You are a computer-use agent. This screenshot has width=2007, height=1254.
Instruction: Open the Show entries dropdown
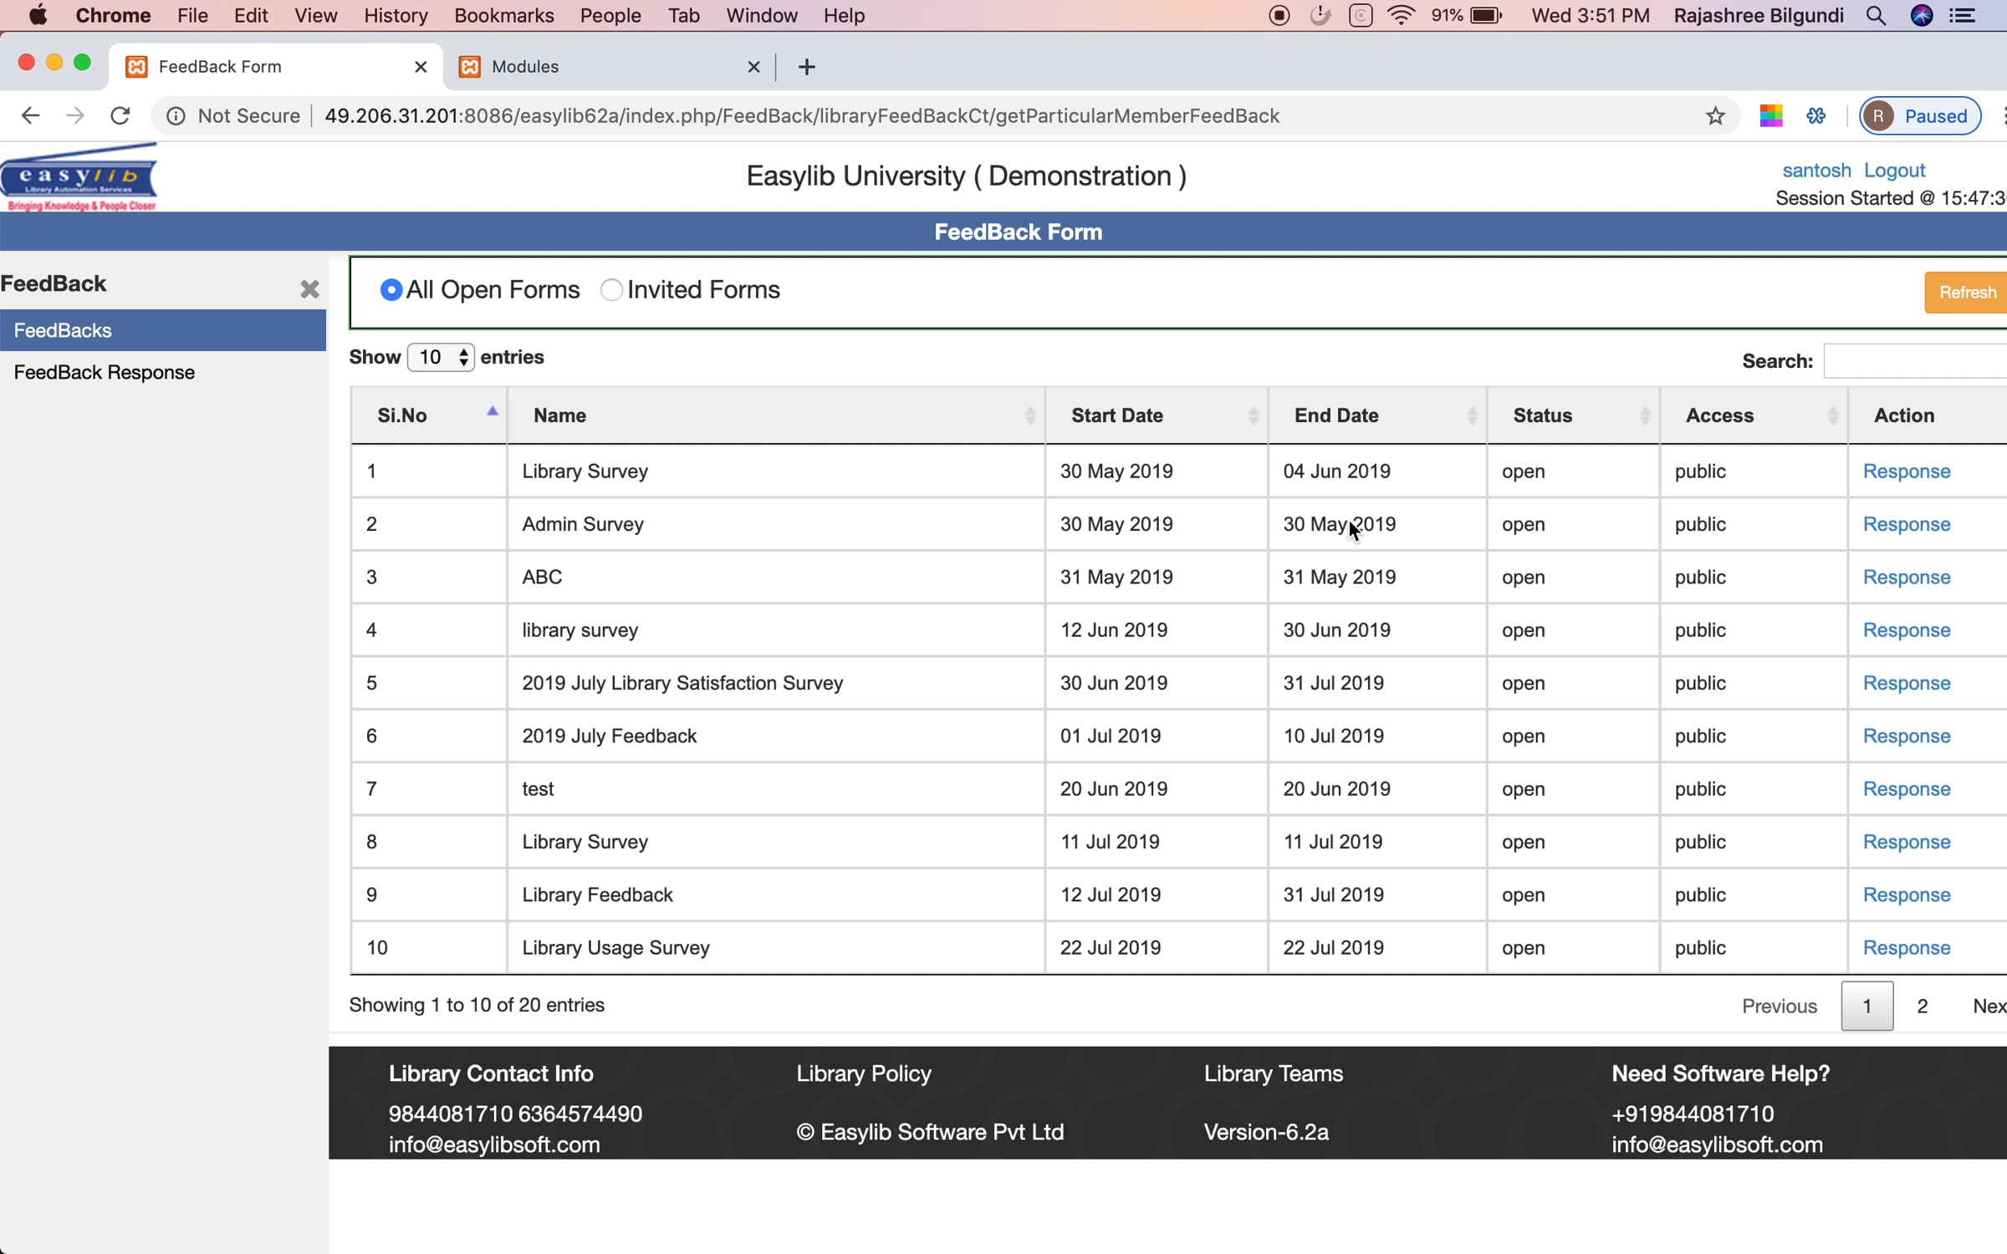pyautogui.click(x=441, y=358)
